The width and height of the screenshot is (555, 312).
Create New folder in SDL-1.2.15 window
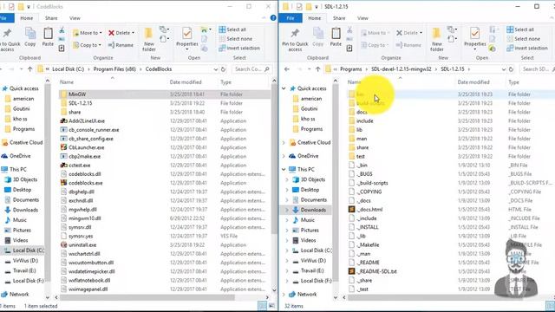tap(436, 39)
